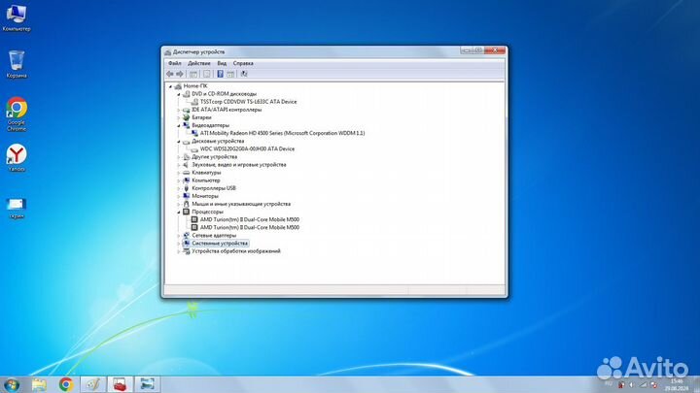Select ATI Mobility Radeon HD 4500 Series

coord(282,133)
